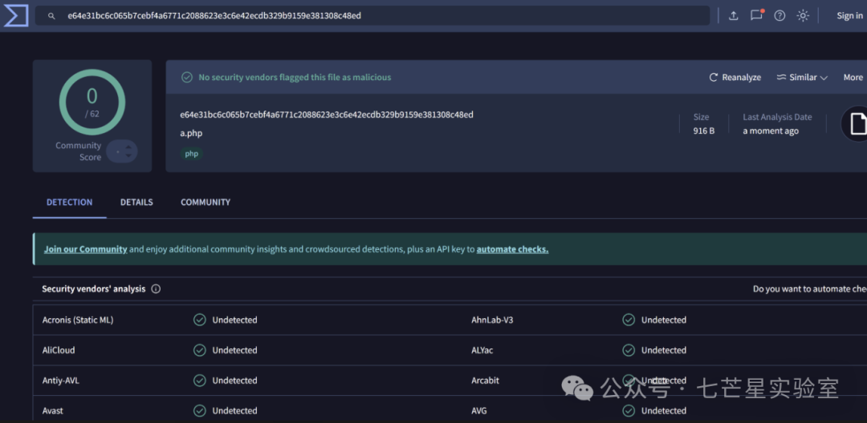867x423 pixels.
Task: Toggle light/dark theme with sun icon
Action: (803, 16)
